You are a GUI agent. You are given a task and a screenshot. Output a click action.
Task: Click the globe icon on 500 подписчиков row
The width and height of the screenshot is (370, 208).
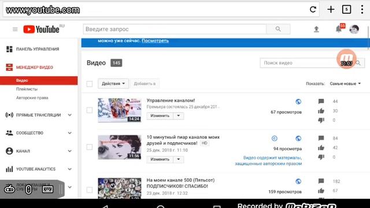(298, 181)
